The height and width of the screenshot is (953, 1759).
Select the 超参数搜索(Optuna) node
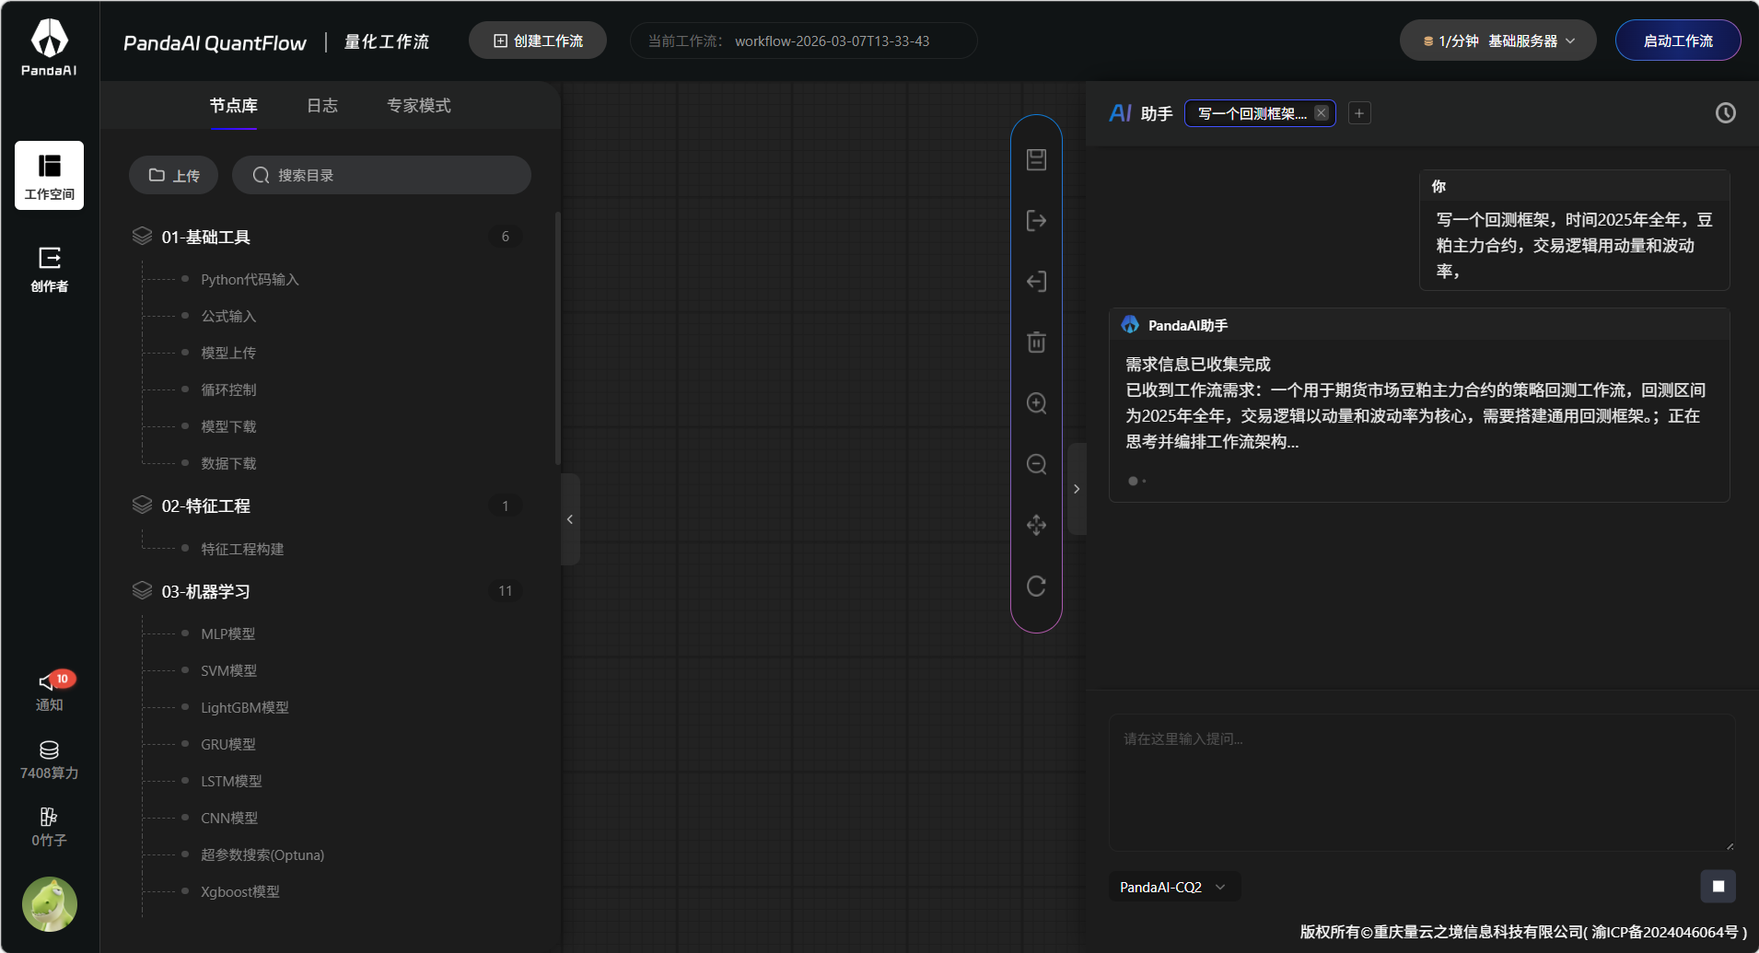point(262,854)
